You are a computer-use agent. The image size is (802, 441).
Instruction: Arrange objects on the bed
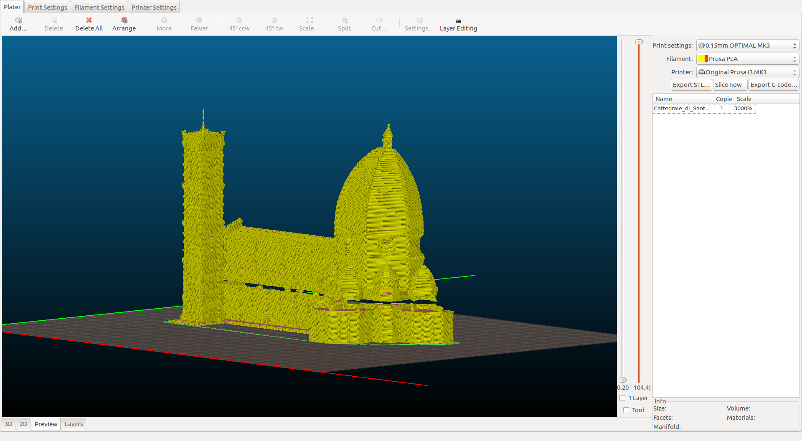tap(124, 20)
